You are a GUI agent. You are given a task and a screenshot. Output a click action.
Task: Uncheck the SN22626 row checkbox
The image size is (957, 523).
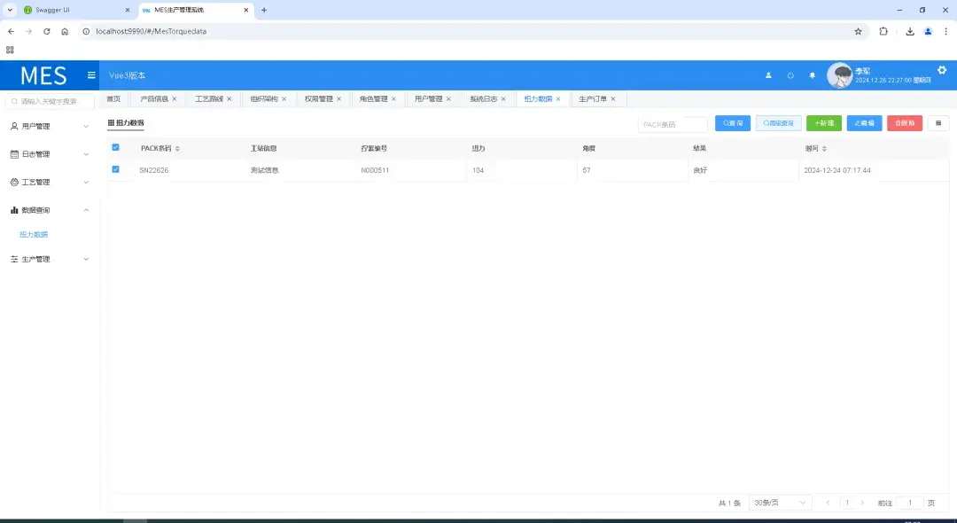click(x=114, y=169)
